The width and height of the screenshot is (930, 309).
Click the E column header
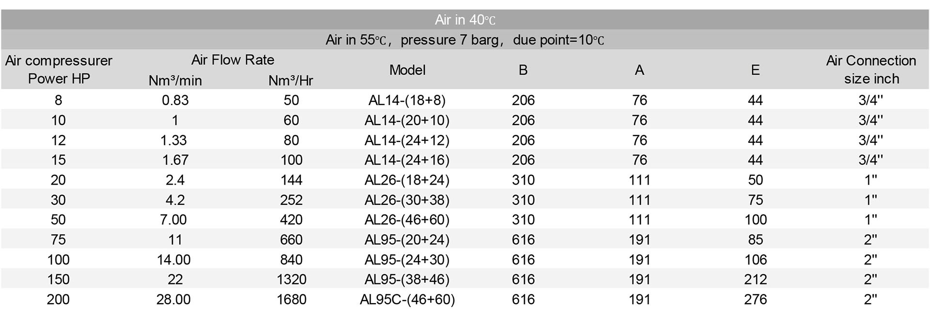coord(755,70)
